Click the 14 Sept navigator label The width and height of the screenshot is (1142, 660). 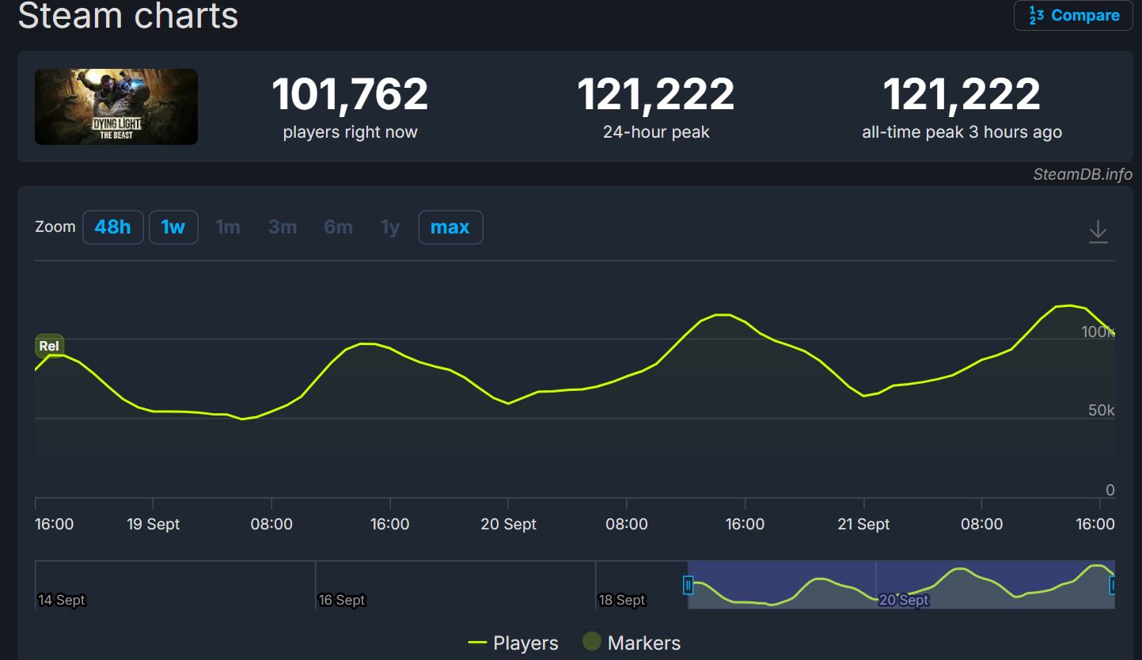62,600
